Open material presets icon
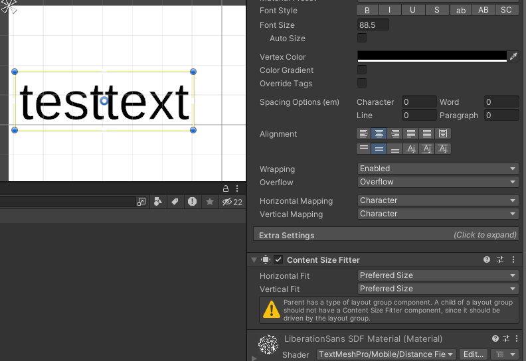 (506, 338)
